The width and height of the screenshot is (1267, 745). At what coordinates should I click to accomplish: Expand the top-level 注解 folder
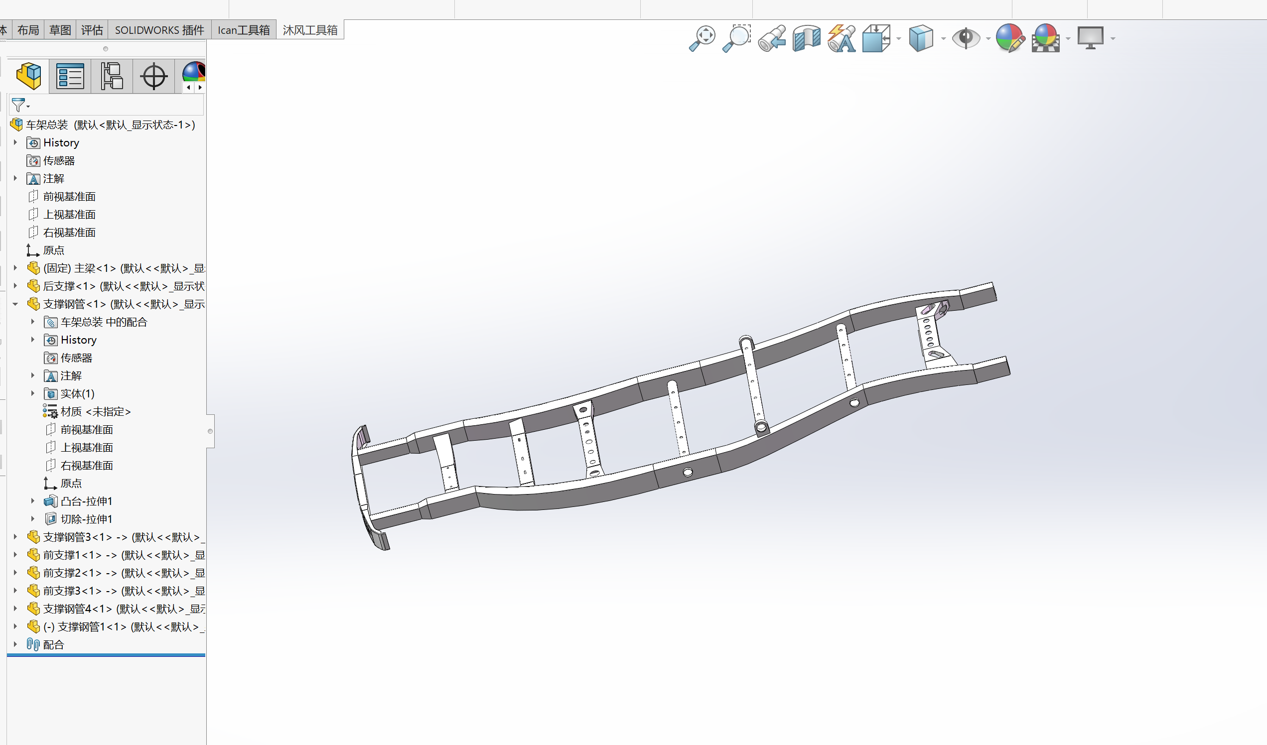pos(15,178)
